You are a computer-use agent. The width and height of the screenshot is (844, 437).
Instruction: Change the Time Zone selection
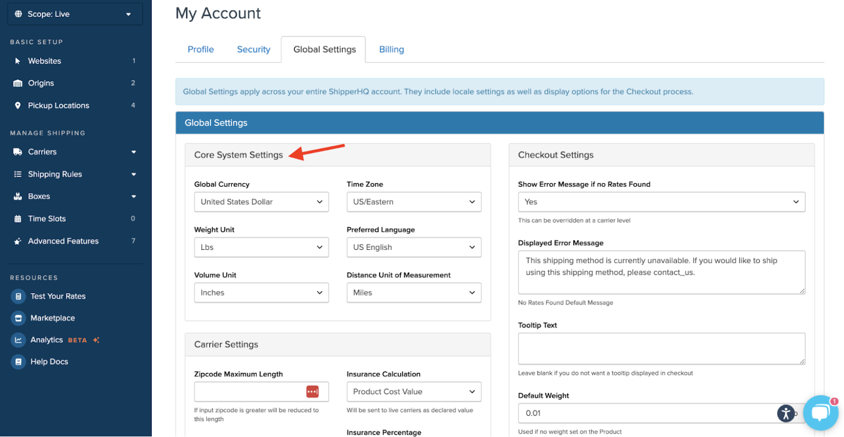tap(413, 202)
